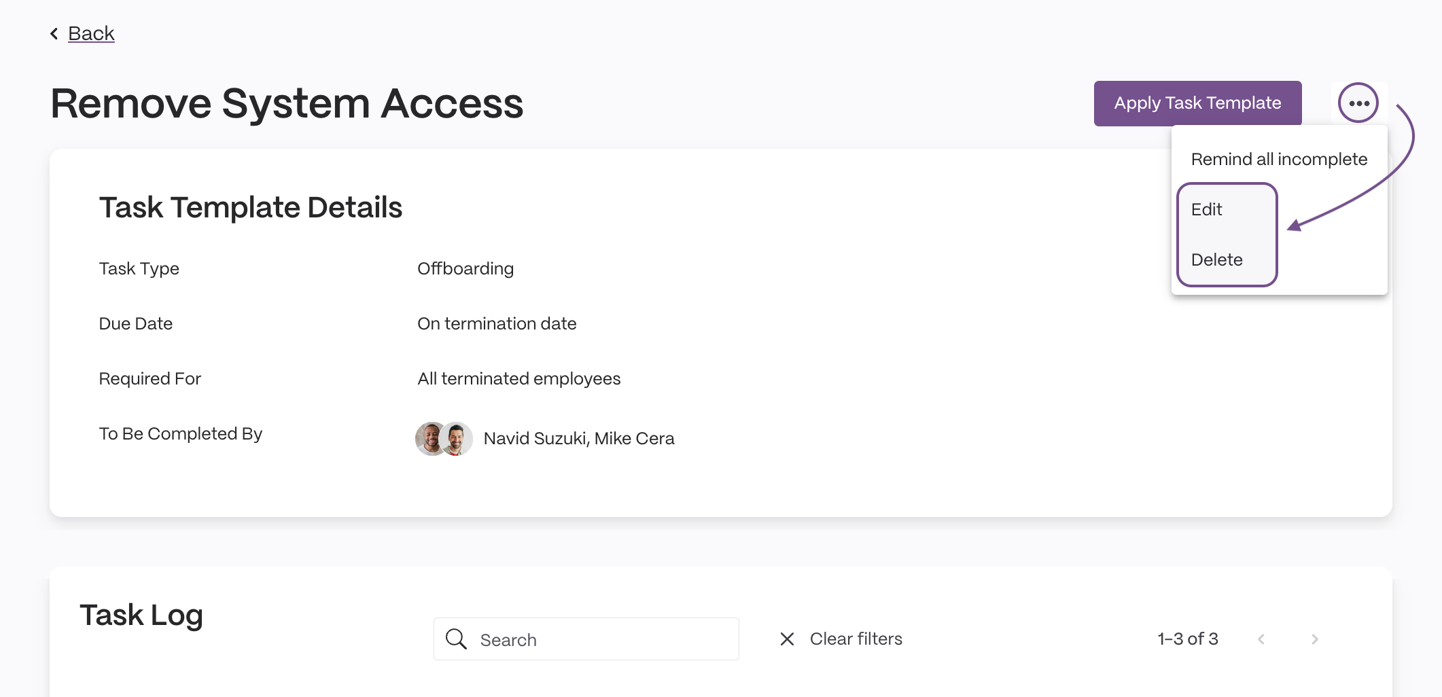
Task: Click the 1–3 of 3 pagination count
Action: 1188,639
